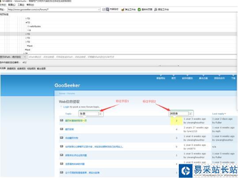
Task: Open the fifth forum topic link
Action: (76, 155)
